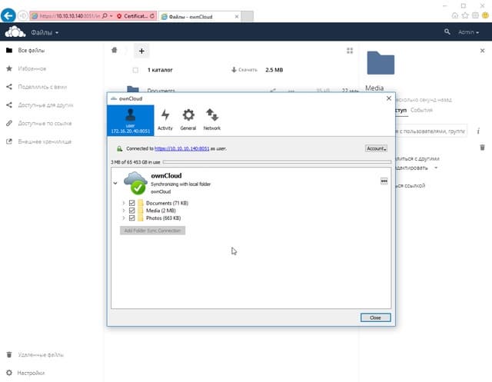Click the ownCloud sync status cloud icon
This screenshot has height=382, width=492.
(135, 183)
